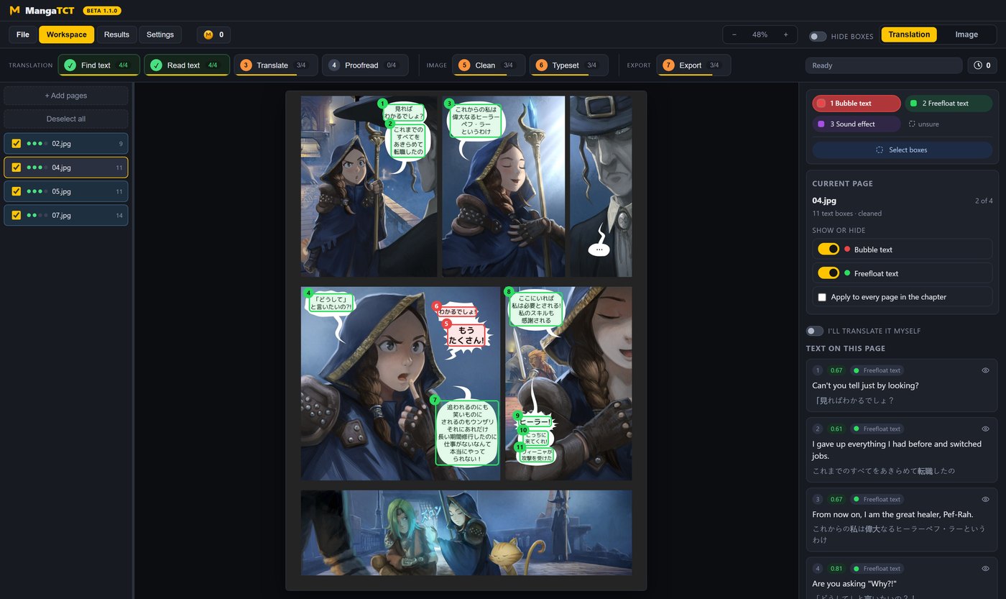Run the Clean step
1006x599 pixels.
point(489,65)
